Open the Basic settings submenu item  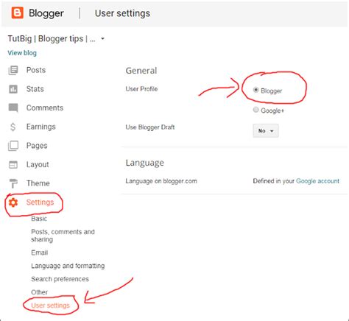[39, 219]
